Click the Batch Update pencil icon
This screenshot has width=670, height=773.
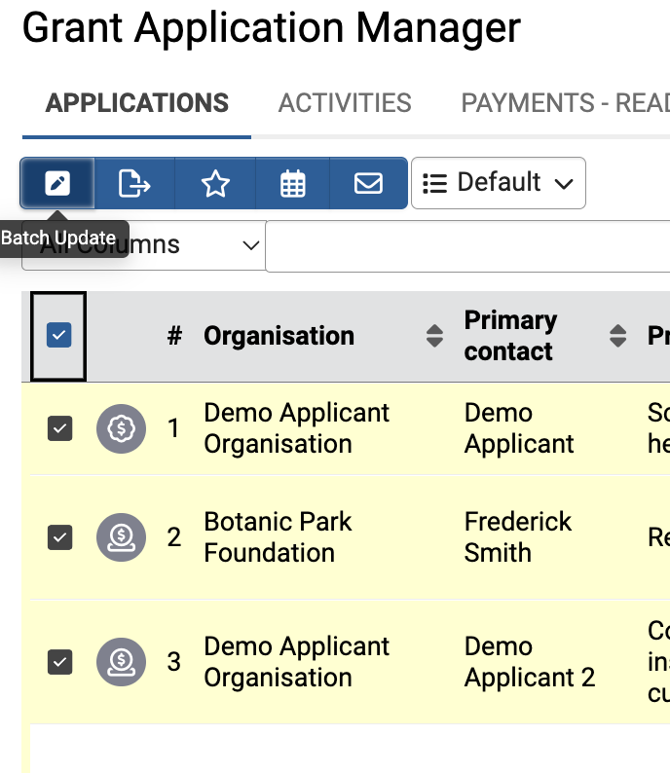(x=57, y=183)
